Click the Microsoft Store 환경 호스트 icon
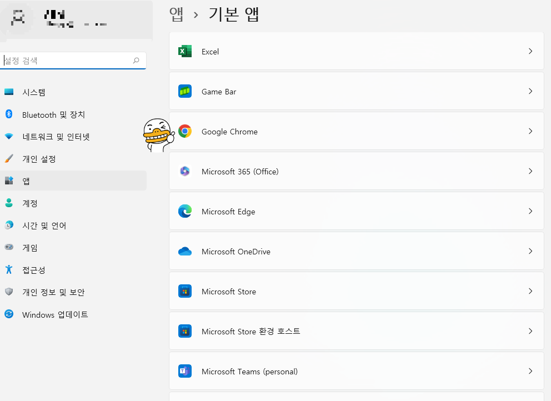 (x=185, y=332)
